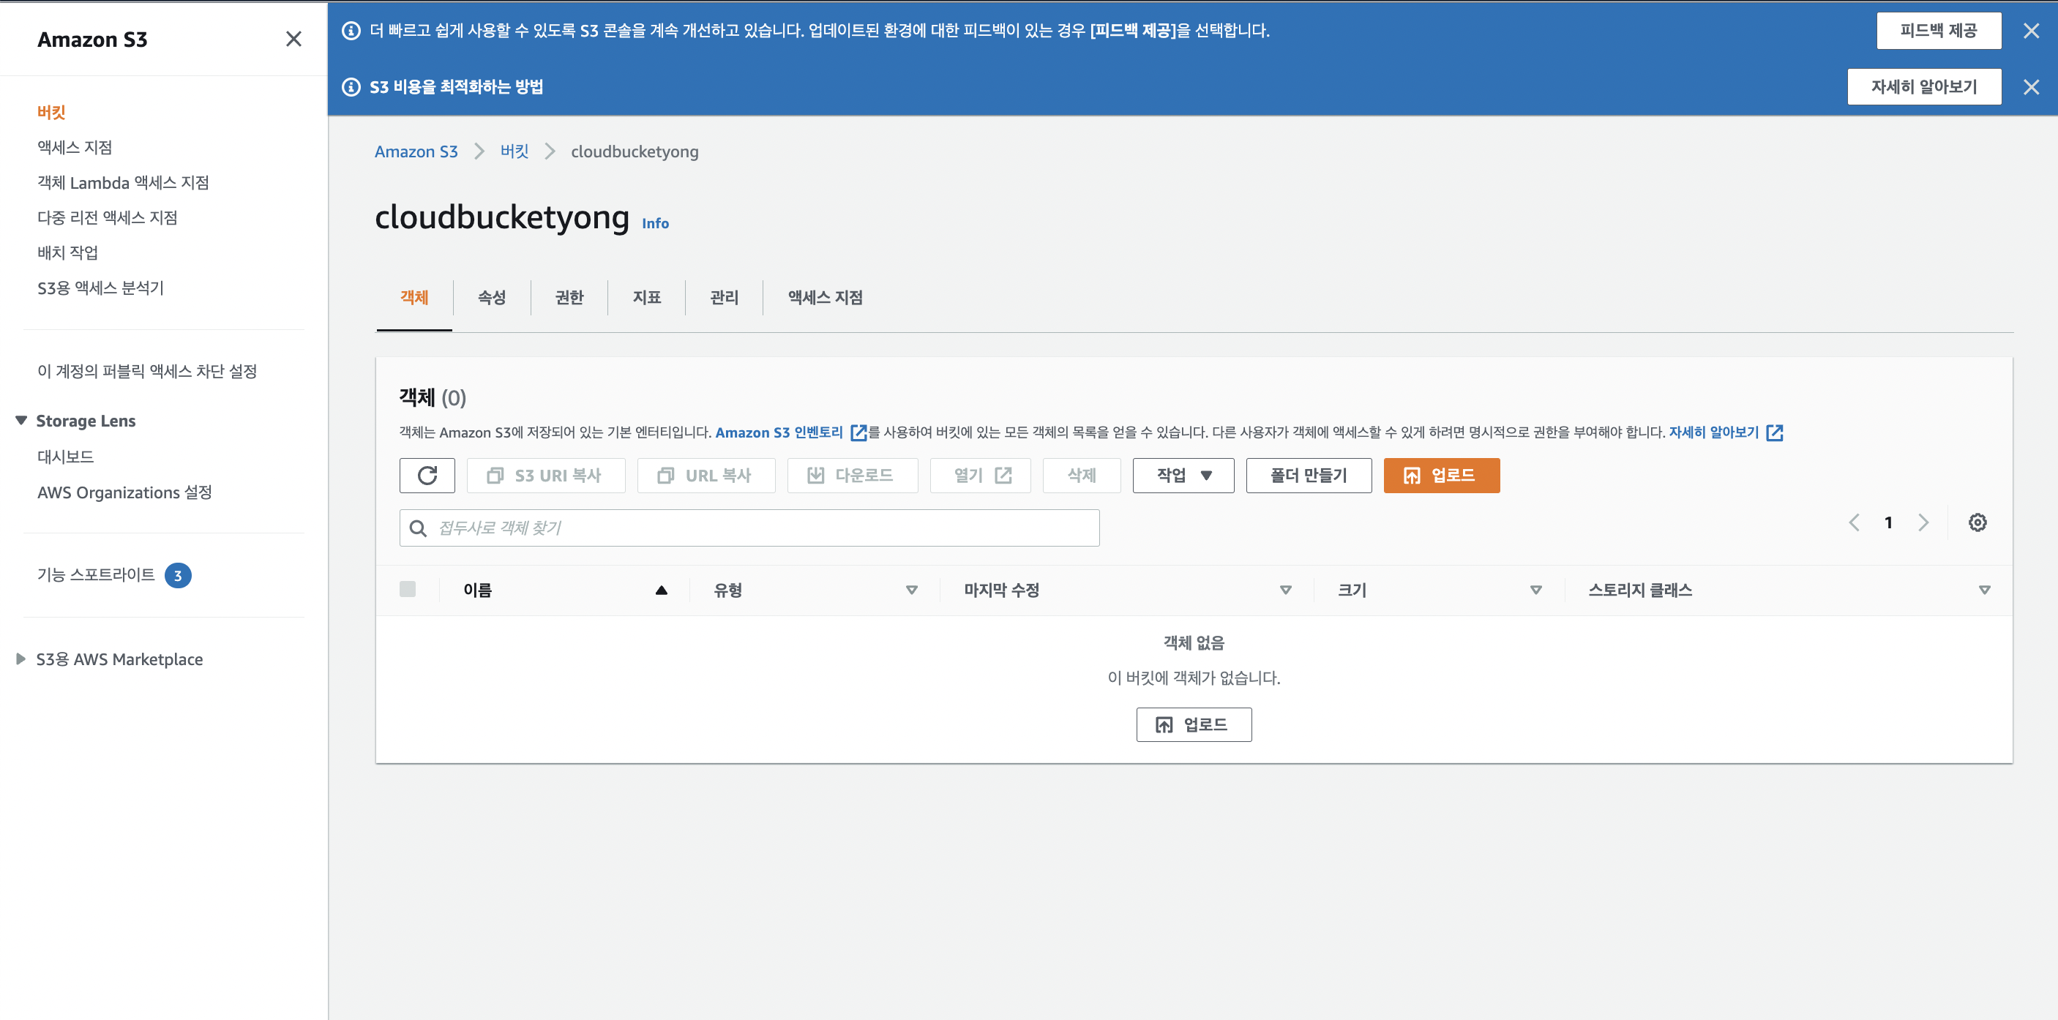The height and width of the screenshot is (1020, 2058).
Task: Dismiss the S3 cost optimization banner
Action: click(x=2030, y=87)
